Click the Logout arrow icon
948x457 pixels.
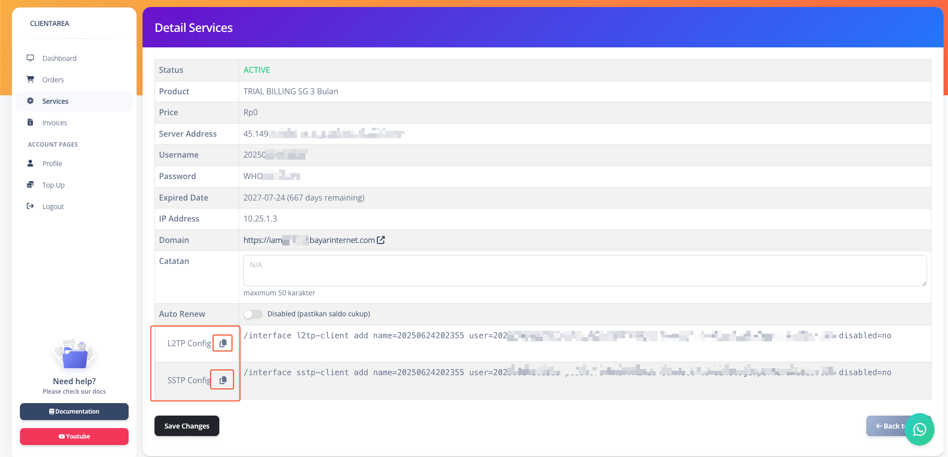[30, 206]
